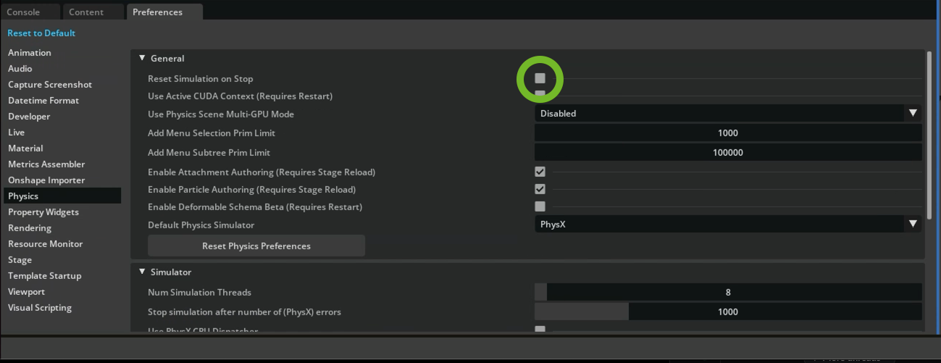Click the Reset to Default link
Screen dimensions: 941x363
tap(41, 33)
